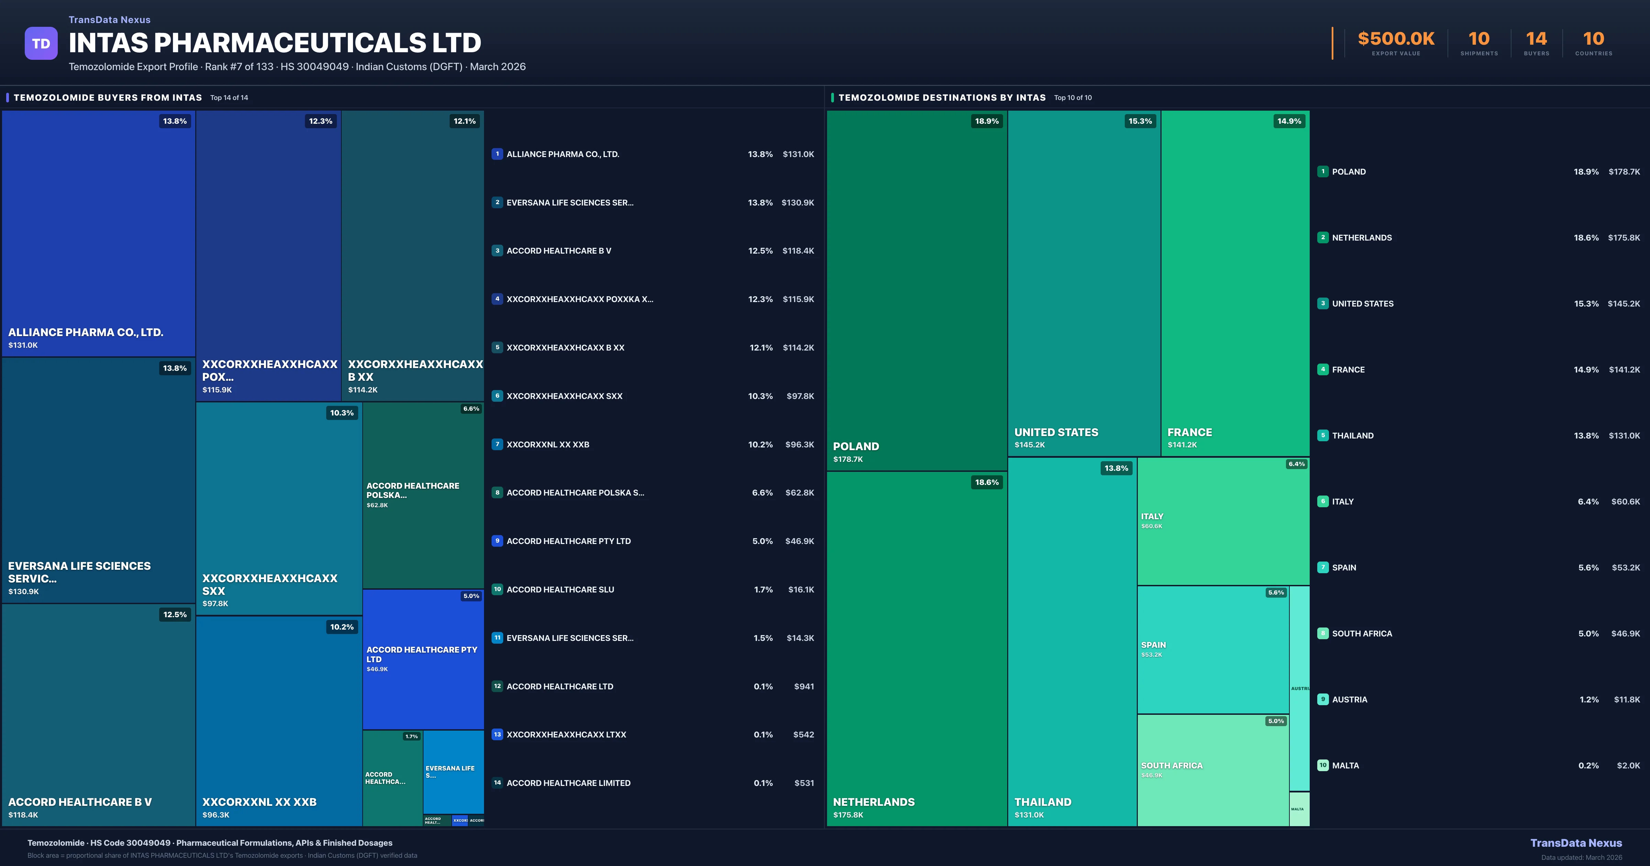Click rank 8 badge for Accord Healthcare Polska
Image resolution: width=1650 pixels, height=866 pixels.
[497, 492]
